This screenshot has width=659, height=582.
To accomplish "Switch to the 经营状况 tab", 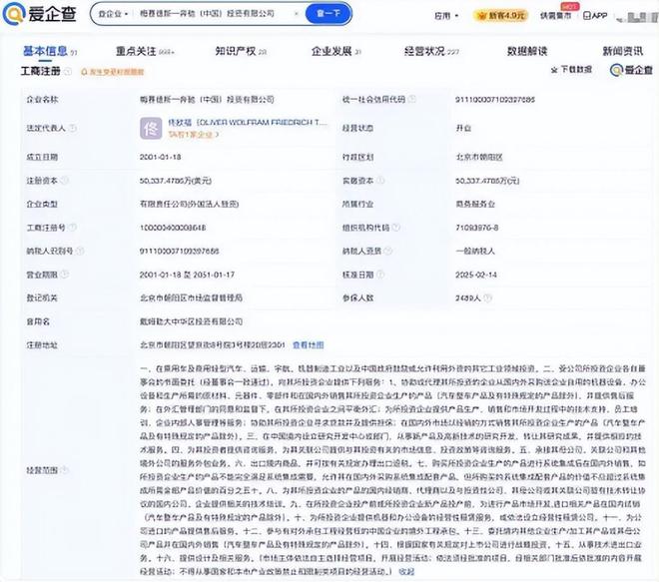I will [431, 51].
